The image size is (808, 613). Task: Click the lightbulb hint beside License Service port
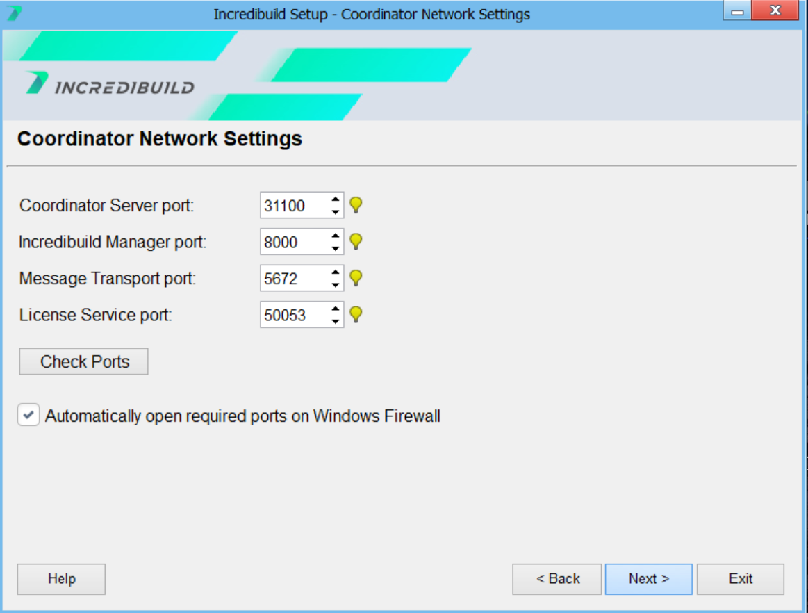pos(356,315)
